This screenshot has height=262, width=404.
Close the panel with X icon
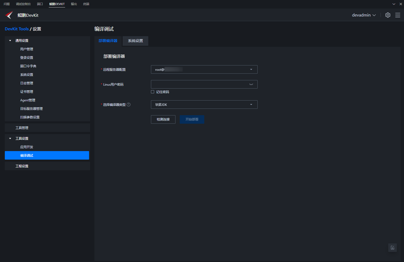[401, 4]
